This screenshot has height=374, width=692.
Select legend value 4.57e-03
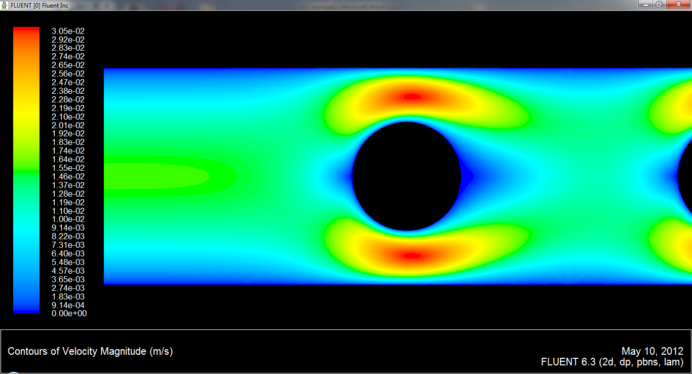pyautogui.click(x=68, y=271)
